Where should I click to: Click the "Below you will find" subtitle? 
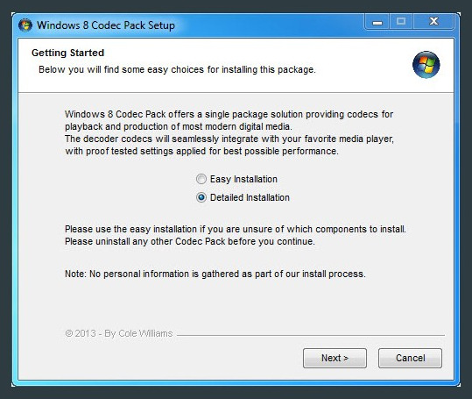(x=177, y=69)
